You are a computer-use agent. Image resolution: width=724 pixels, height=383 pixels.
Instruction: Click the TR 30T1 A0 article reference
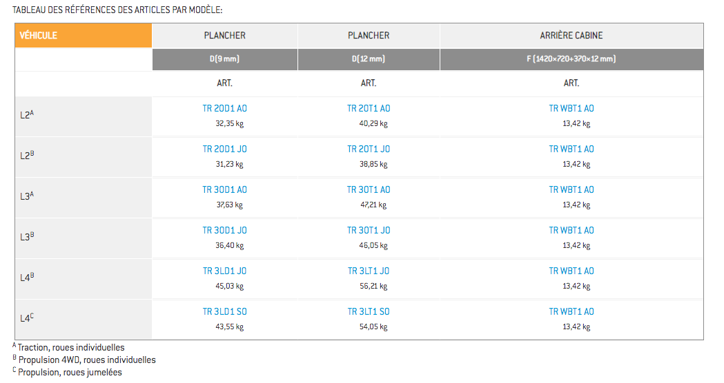pyautogui.click(x=369, y=189)
